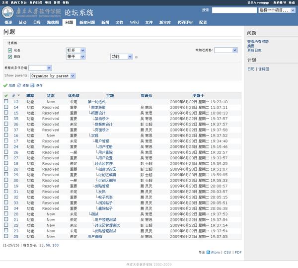Export issues as PDF
Viewport: 298px width, 268px height.
tap(238, 252)
